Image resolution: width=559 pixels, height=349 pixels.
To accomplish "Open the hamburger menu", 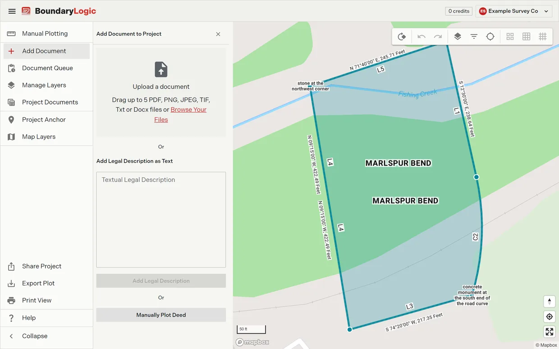I will (12, 11).
